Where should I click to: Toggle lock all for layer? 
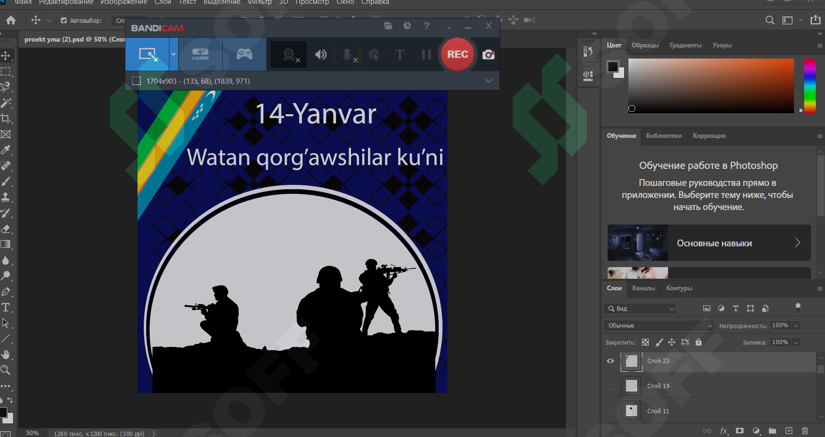pos(698,342)
